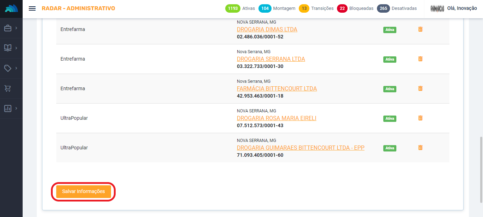Open the shopping cart sidebar icon

click(x=8, y=88)
